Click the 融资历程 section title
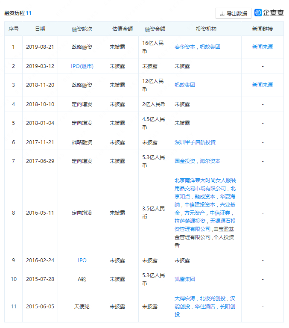The height and width of the screenshot is (328, 289). [x=15, y=13]
